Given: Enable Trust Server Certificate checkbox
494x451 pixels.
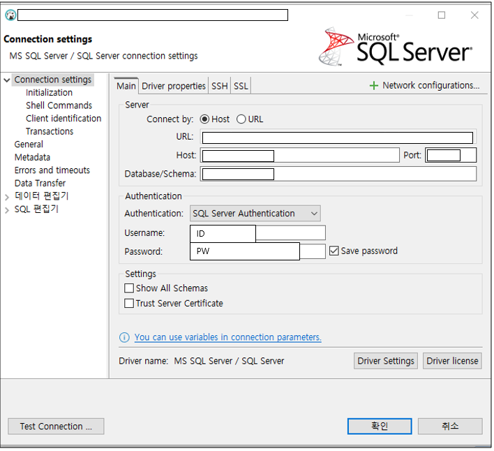Looking at the screenshot, I should click(x=129, y=303).
